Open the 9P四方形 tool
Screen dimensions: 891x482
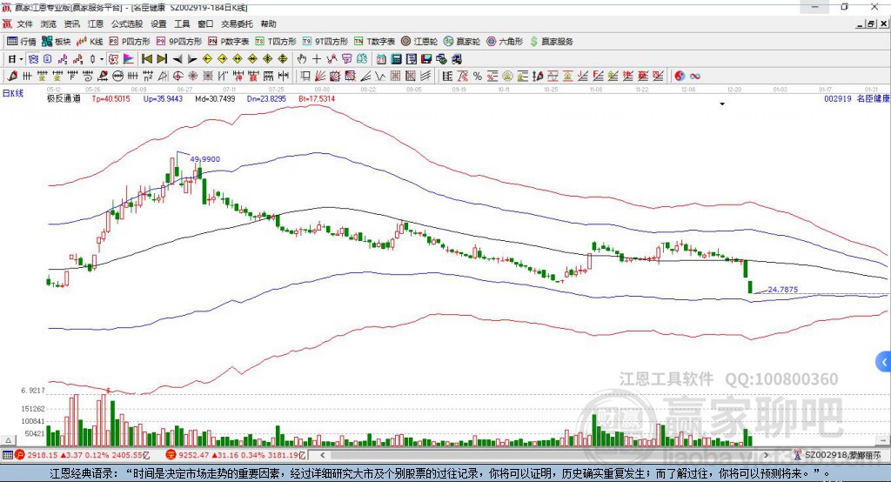point(178,42)
